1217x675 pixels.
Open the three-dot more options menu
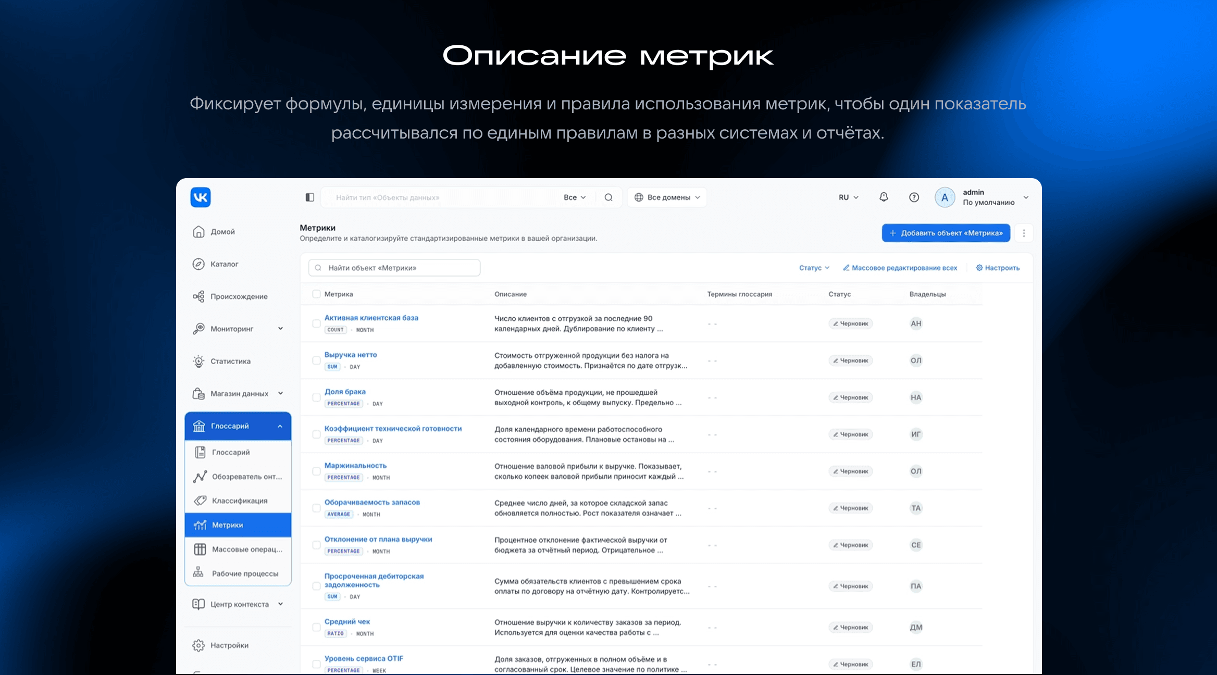(x=1024, y=233)
